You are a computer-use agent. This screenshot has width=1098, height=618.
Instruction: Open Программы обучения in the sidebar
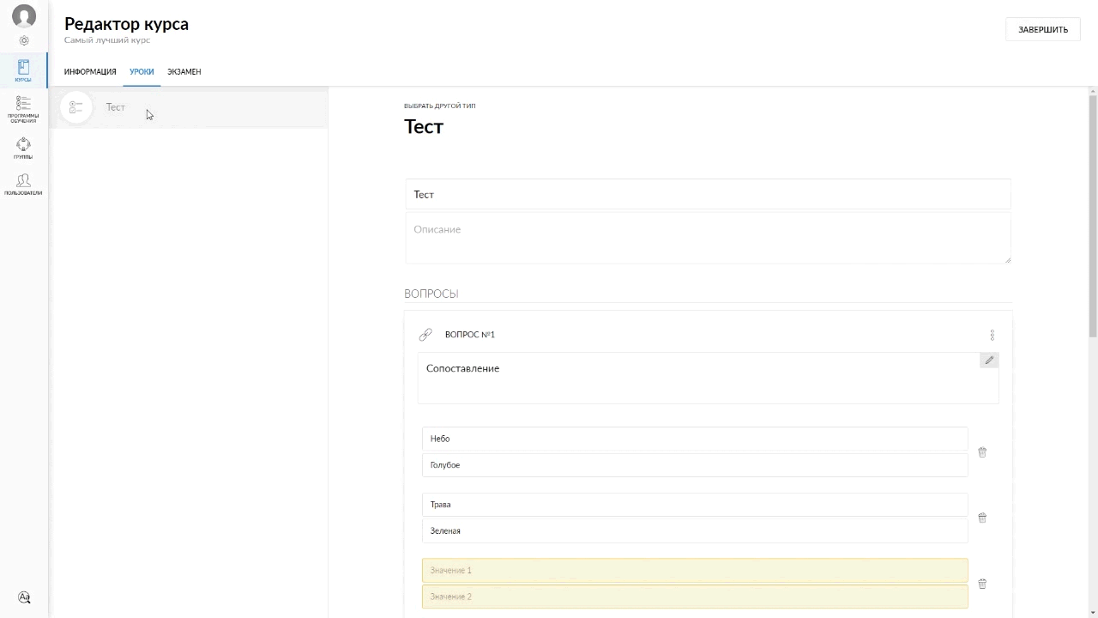pos(23,109)
